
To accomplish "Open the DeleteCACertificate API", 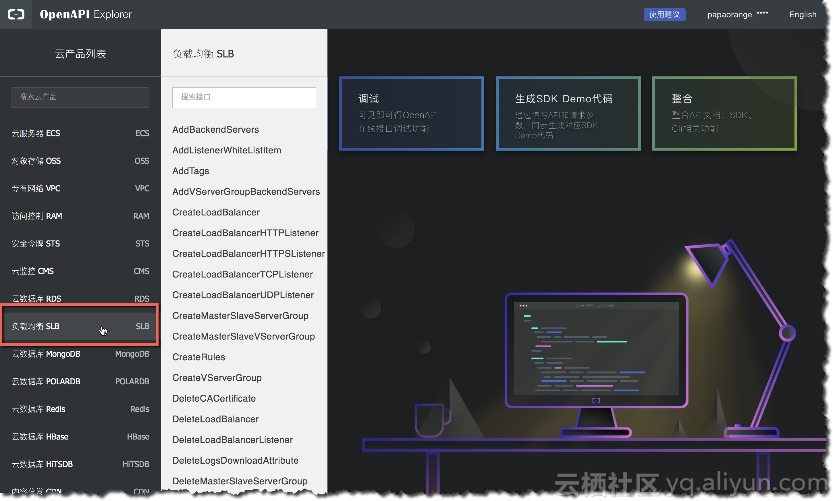I will (214, 398).
